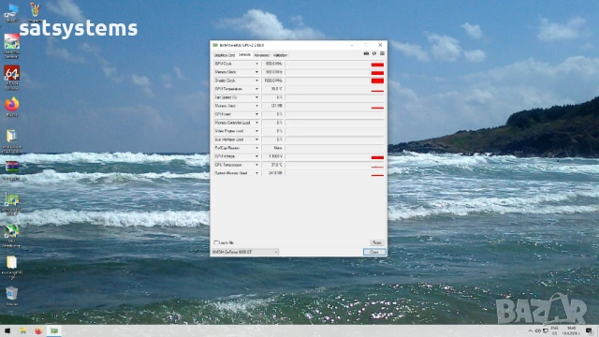
Task: Enable the Log to file checkbox
Action: (x=216, y=242)
